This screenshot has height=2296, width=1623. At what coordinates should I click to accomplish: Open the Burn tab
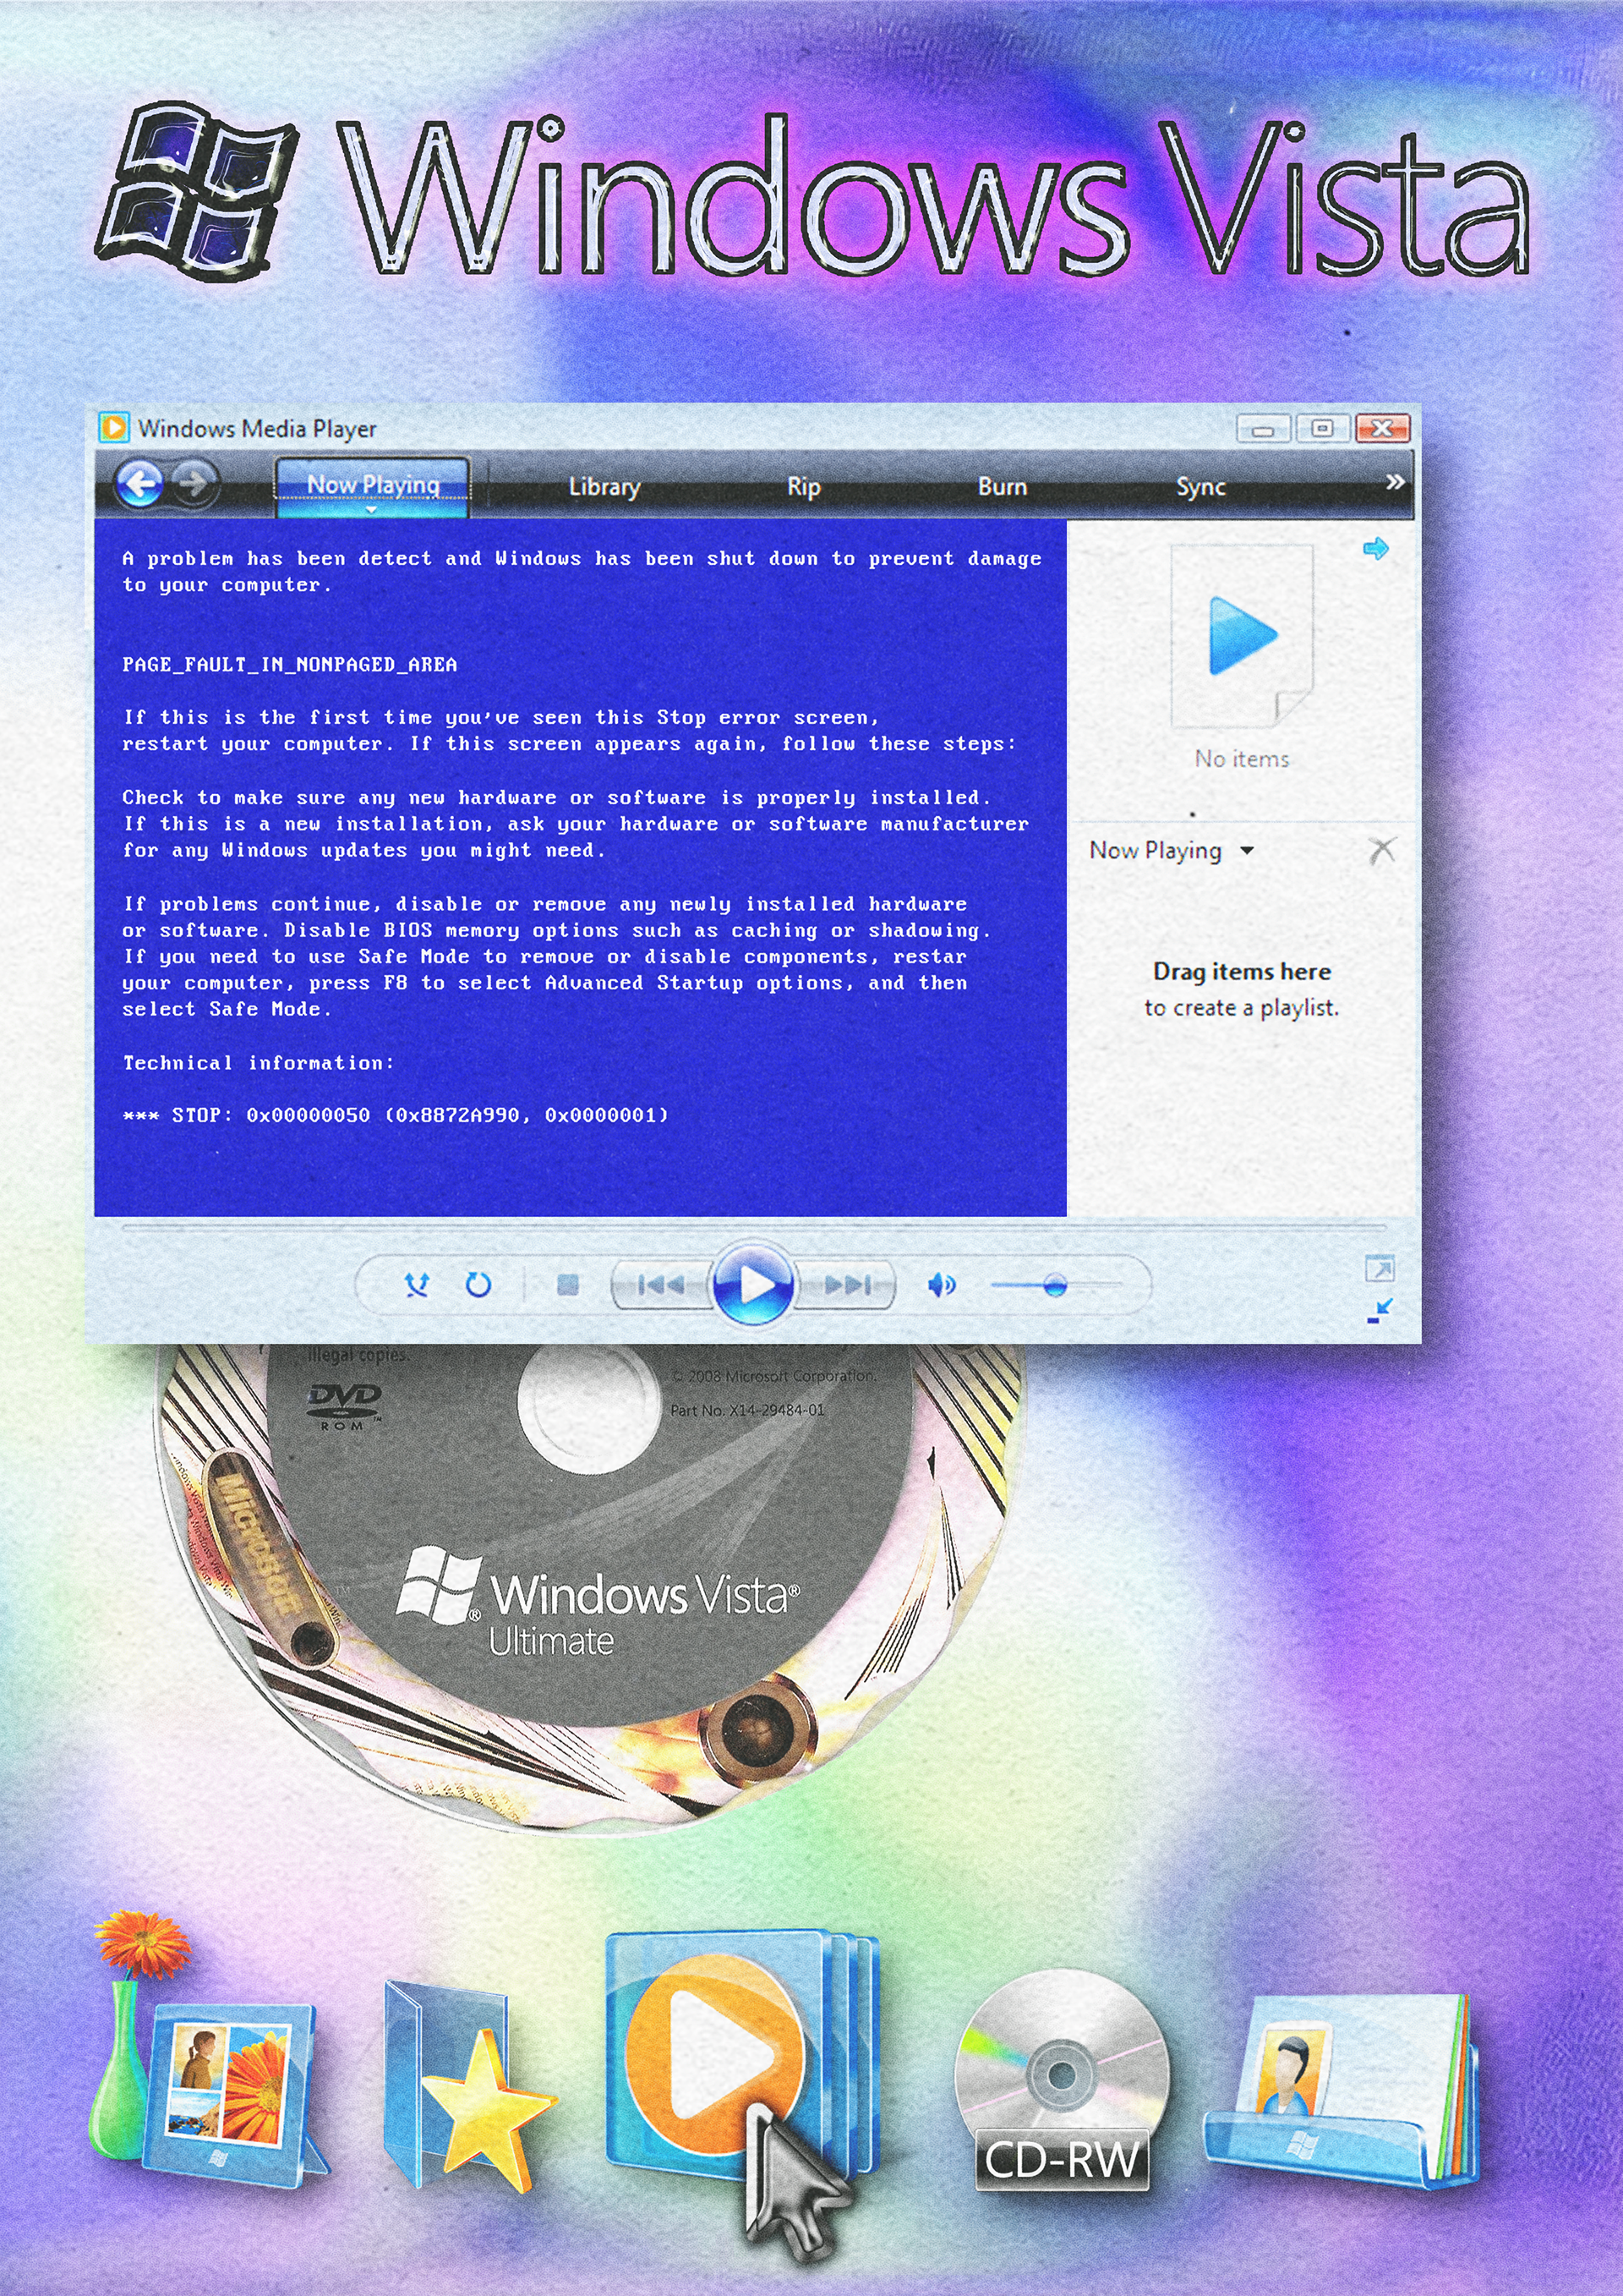(1002, 487)
